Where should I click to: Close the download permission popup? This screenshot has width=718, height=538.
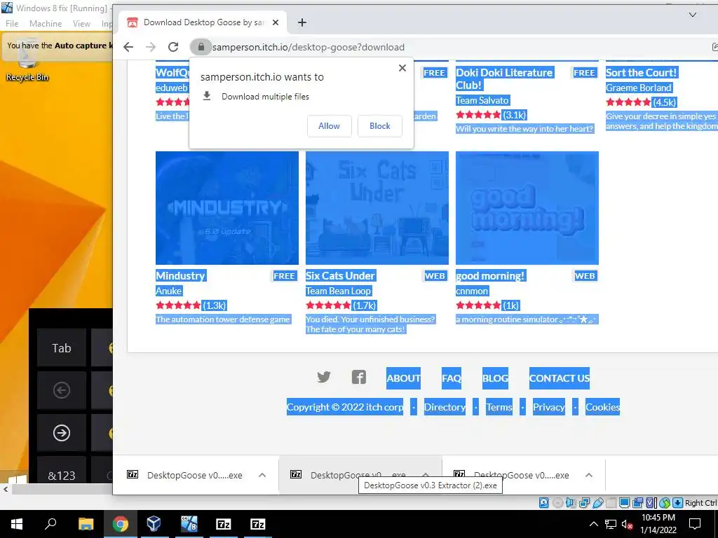(402, 68)
